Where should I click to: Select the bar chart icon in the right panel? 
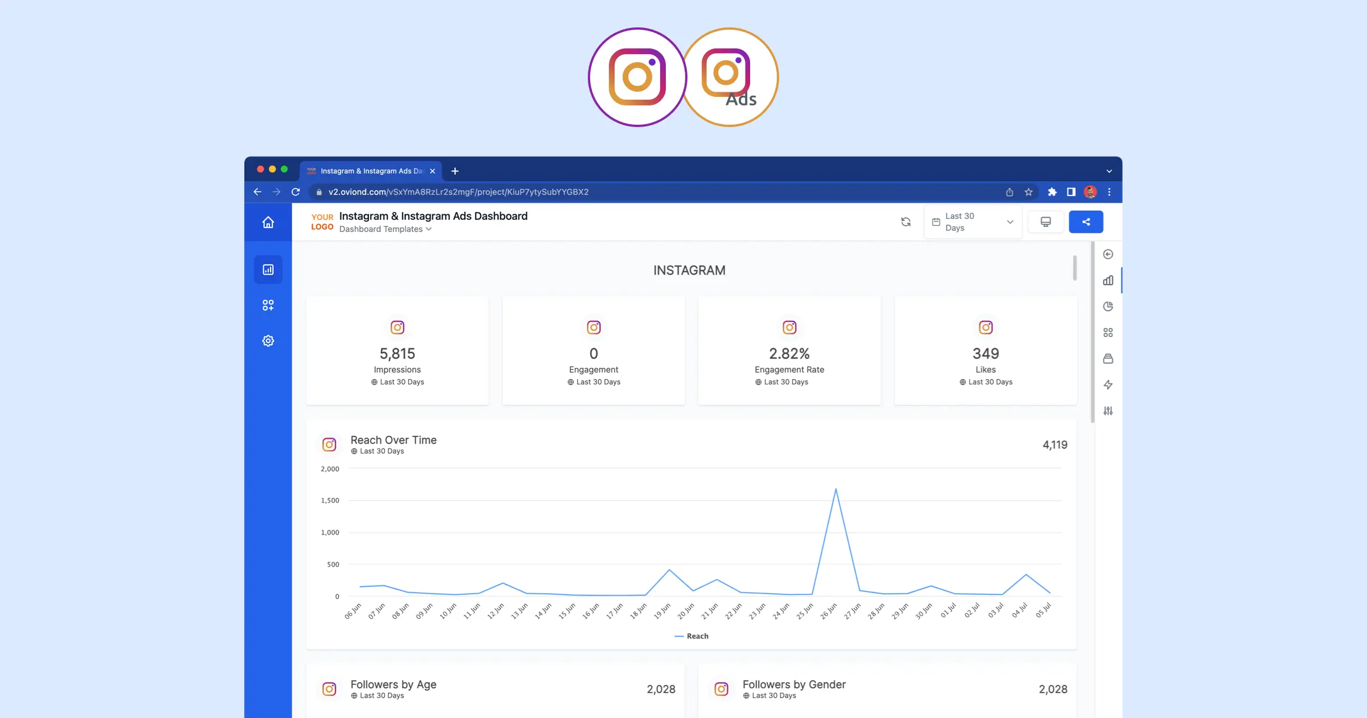pyautogui.click(x=1108, y=280)
